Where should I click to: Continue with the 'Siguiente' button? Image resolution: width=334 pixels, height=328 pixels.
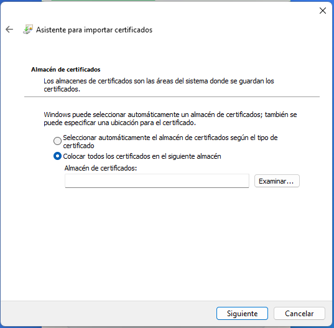point(242,313)
